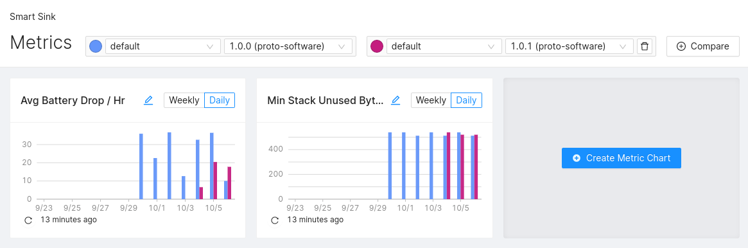Open the first default cohort dropdown
Screen dimensions: 748x248
tap(162, 46)
